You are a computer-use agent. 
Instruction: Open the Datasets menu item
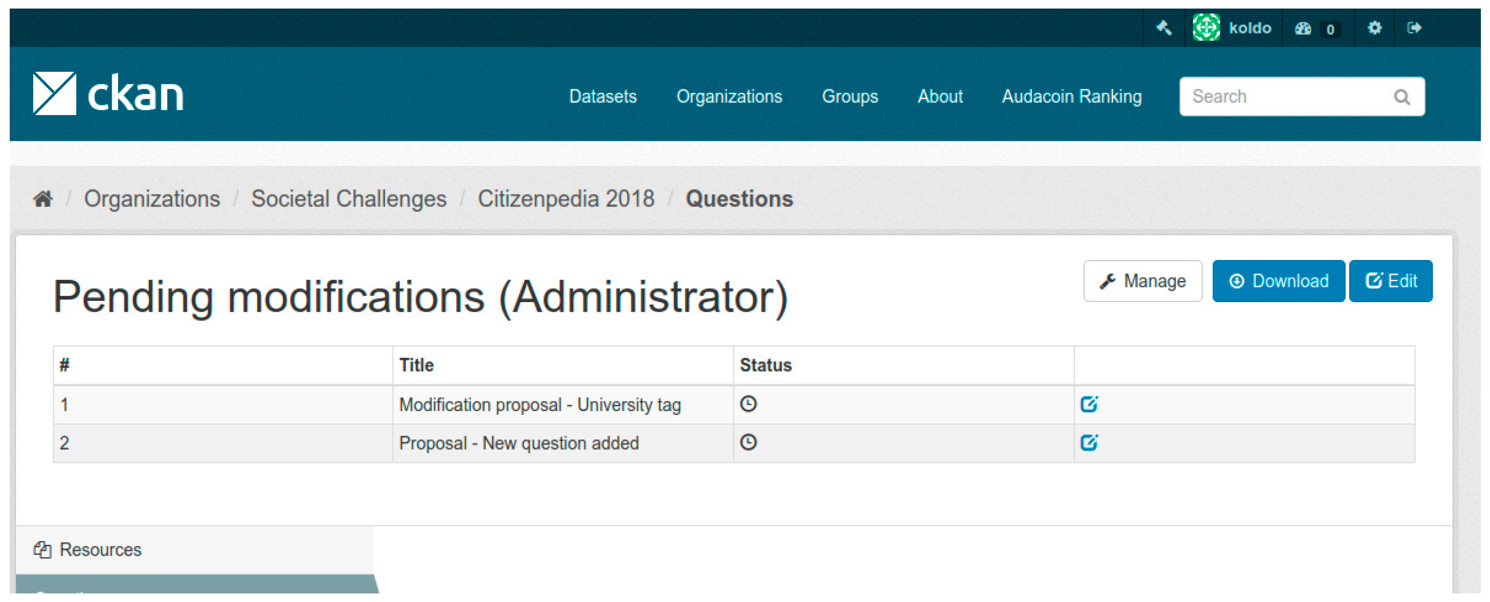pos(602,96)
